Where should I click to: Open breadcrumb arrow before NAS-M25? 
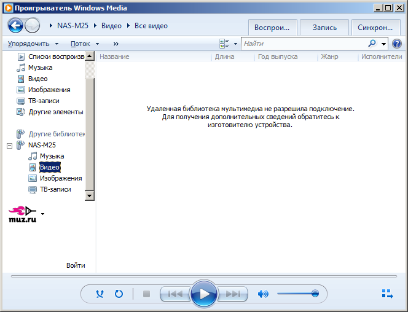click(x=51, y=26)
